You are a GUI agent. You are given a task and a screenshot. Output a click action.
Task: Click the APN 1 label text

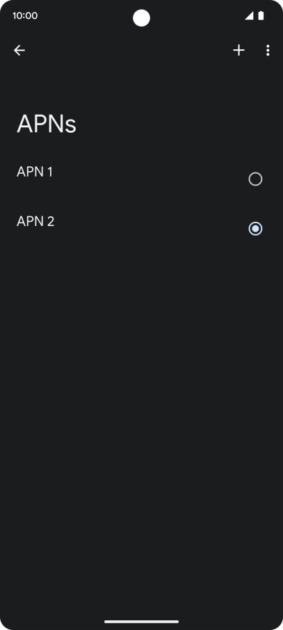(35, 172)
